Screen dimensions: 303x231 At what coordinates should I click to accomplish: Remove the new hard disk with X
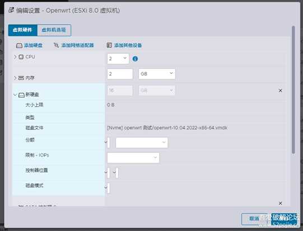coord(281,91)
